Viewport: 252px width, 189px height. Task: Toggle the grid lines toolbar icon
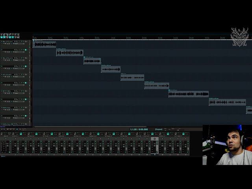click(13, 37)
